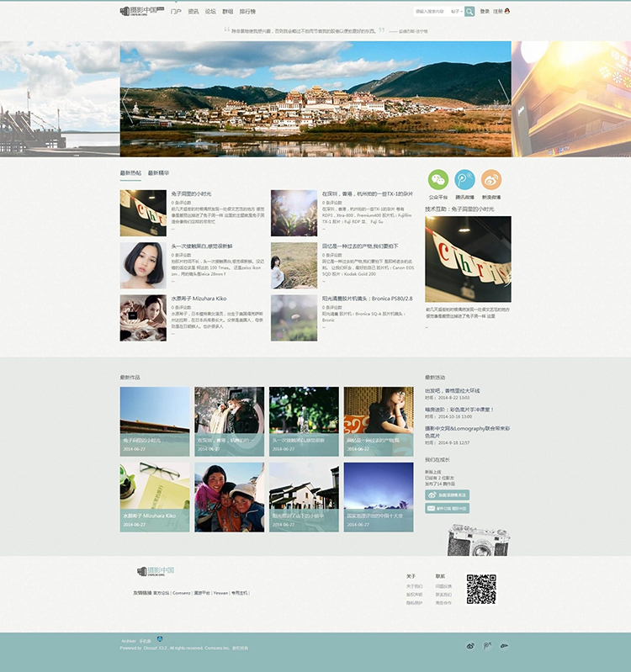Open the 论坛 navigation menu item
This screenshot has width=631, height=672.
(x=210, y=12)
